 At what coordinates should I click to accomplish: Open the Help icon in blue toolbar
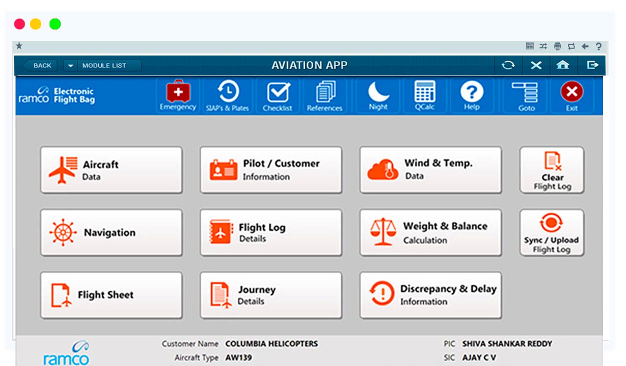pos(471,95)
